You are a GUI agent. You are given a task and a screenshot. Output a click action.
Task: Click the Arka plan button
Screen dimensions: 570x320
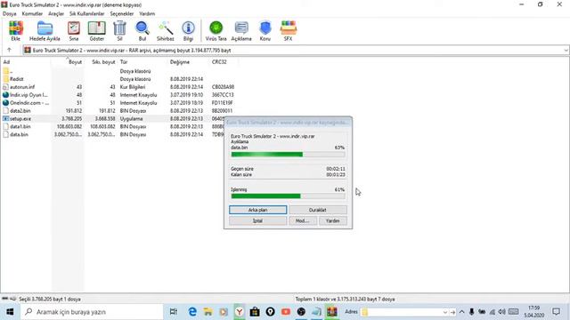tap(257, 210)
